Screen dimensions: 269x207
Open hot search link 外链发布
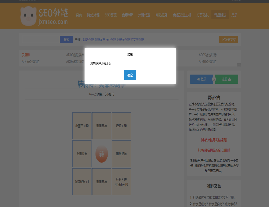point(100,40)
